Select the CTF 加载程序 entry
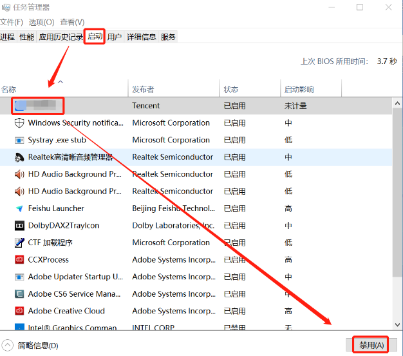403x356 pixels. [50, 242]
